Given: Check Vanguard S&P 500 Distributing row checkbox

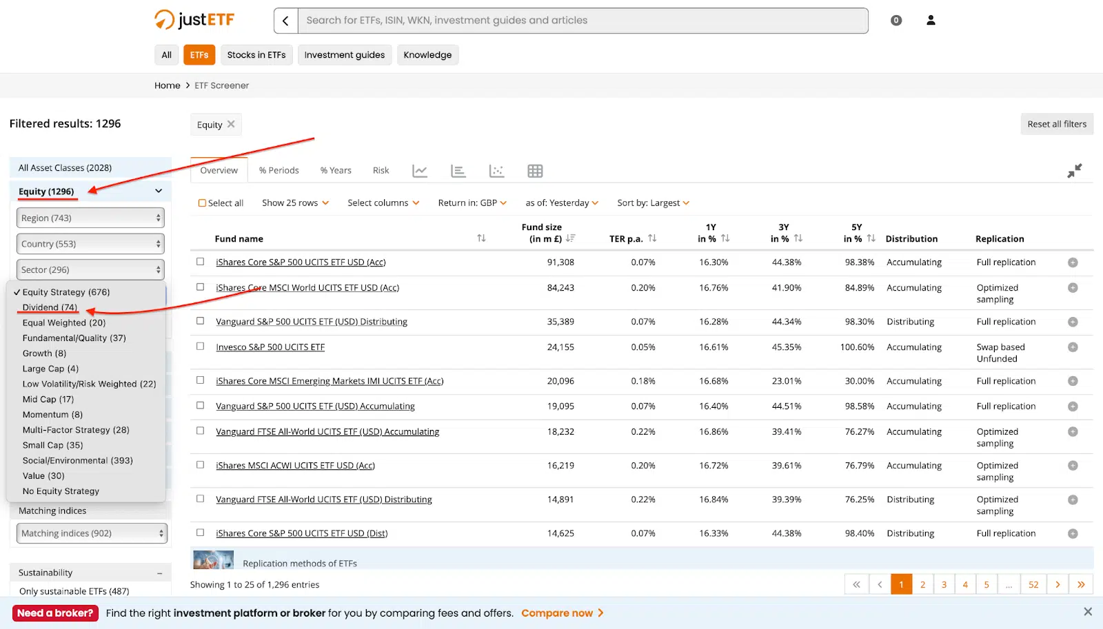Looking at the screenshot, I should click(x=200, y=321).
